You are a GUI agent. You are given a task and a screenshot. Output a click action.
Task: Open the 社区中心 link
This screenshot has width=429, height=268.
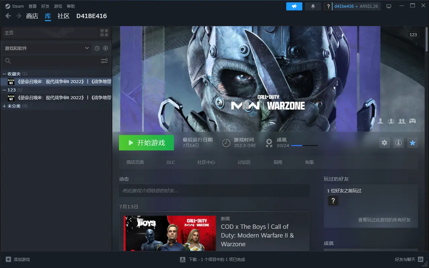click(206, 162)
